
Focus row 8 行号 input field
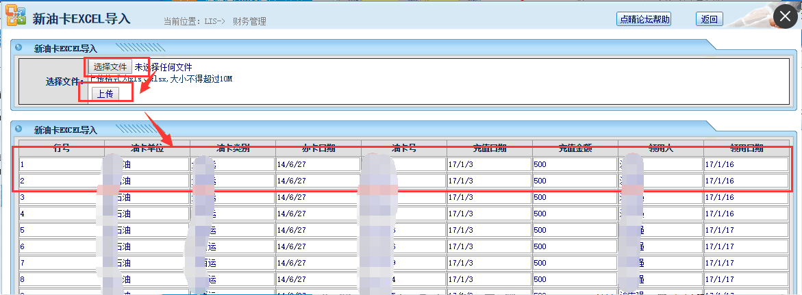tap(61, 279)
